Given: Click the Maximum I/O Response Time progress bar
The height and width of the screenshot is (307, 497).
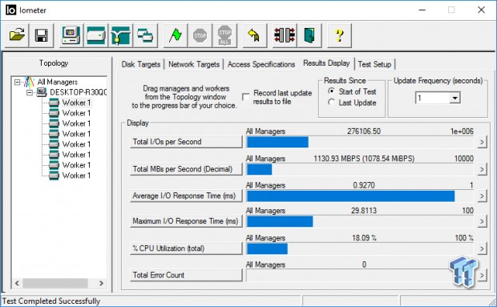Looking at the screenshot, I should point(360,221).
